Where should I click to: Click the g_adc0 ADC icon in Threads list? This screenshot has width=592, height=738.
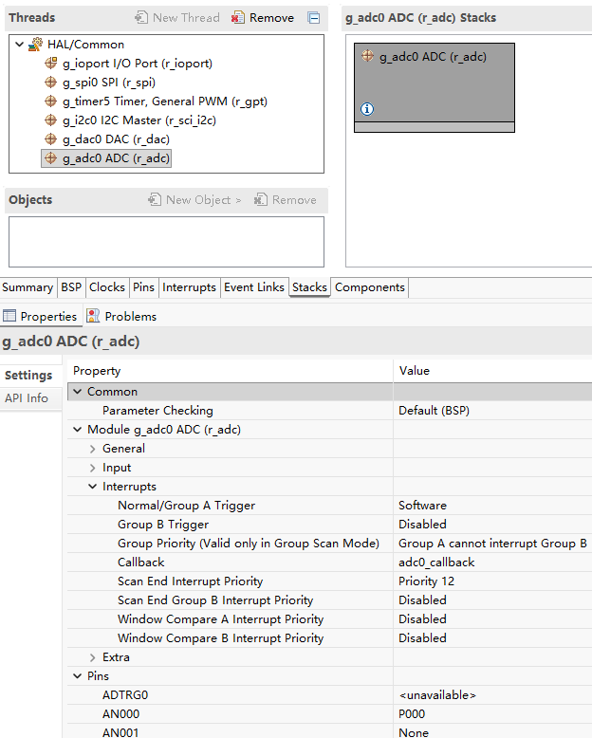[x=51, y=158]
